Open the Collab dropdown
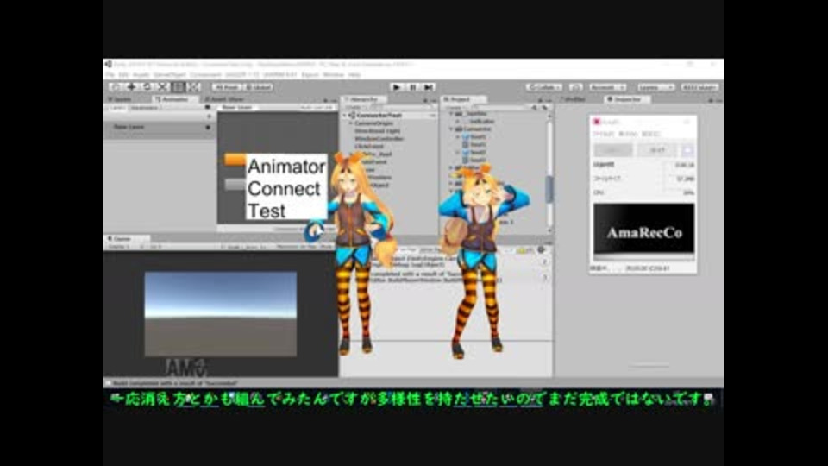The height and width of the screenshot is (466, 828). pyautogui.click(x=544, y=87)
